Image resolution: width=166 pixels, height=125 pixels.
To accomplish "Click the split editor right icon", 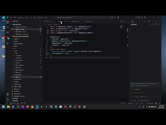I will click(123, 21).
